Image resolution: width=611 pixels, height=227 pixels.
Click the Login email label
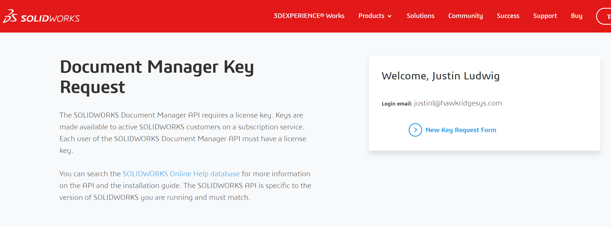click(x=397, y=104)
